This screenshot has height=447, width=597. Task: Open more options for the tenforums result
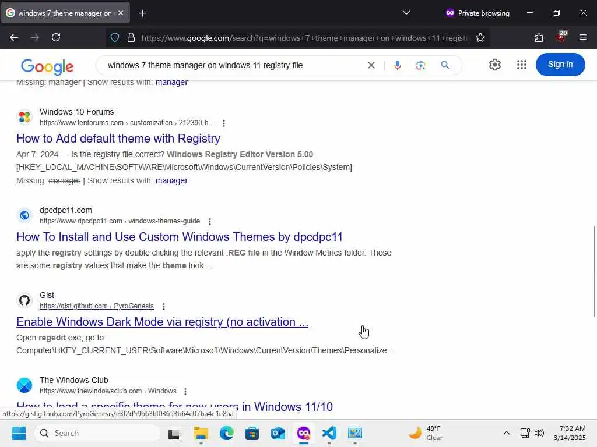point(223,123)
